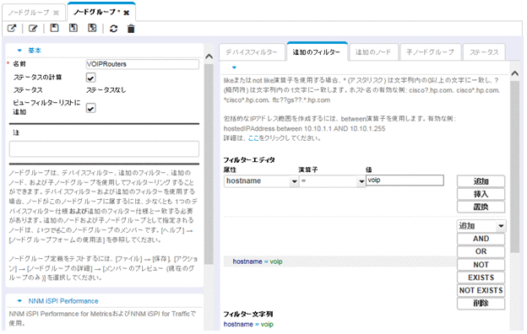This screenshot has height=334, width=527.
Task: Close the inactive ノードグループ tab
Action: [x=56, y=13]
